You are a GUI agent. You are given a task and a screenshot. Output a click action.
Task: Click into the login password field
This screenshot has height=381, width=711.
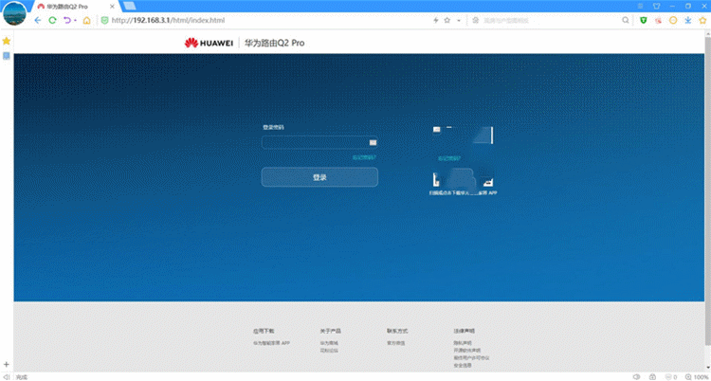(313, 142)
